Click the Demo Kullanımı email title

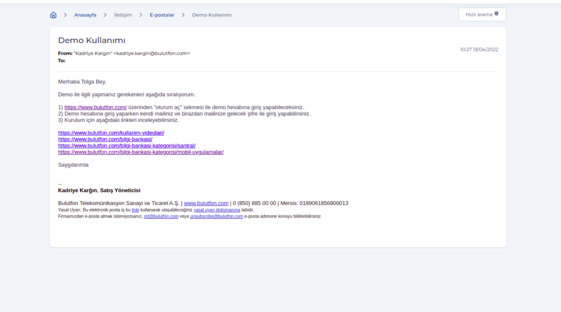click(91, 40)
